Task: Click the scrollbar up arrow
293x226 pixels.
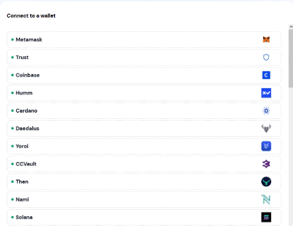Action: click(x=291, y=27)
